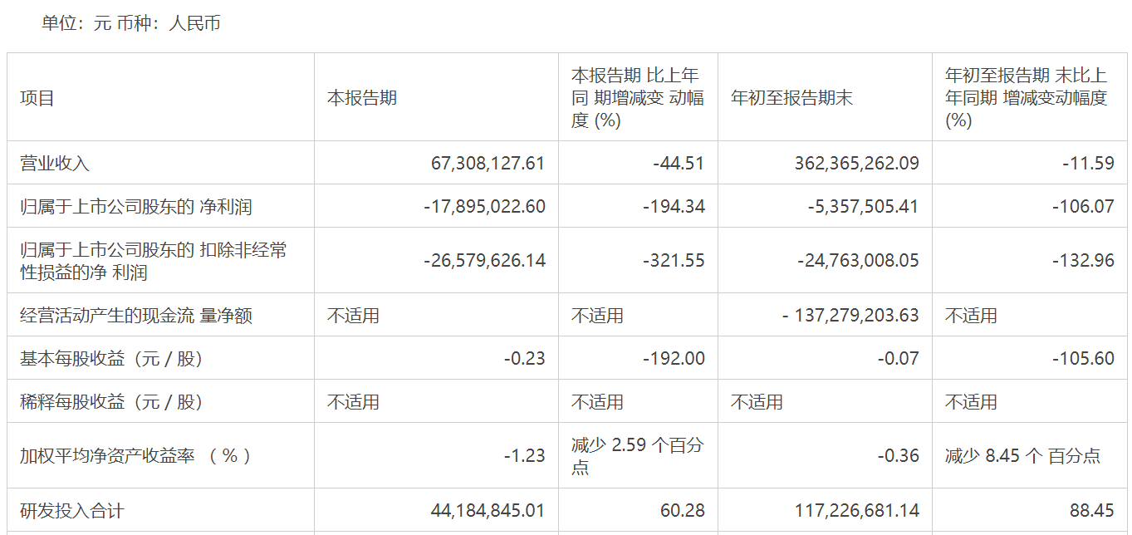Screen dimensions: 1132x535
Task: Click the 研发投入合计 row label
Action: [72, 510]
